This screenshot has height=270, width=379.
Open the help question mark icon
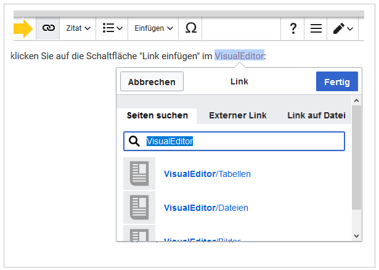(293, 28)
